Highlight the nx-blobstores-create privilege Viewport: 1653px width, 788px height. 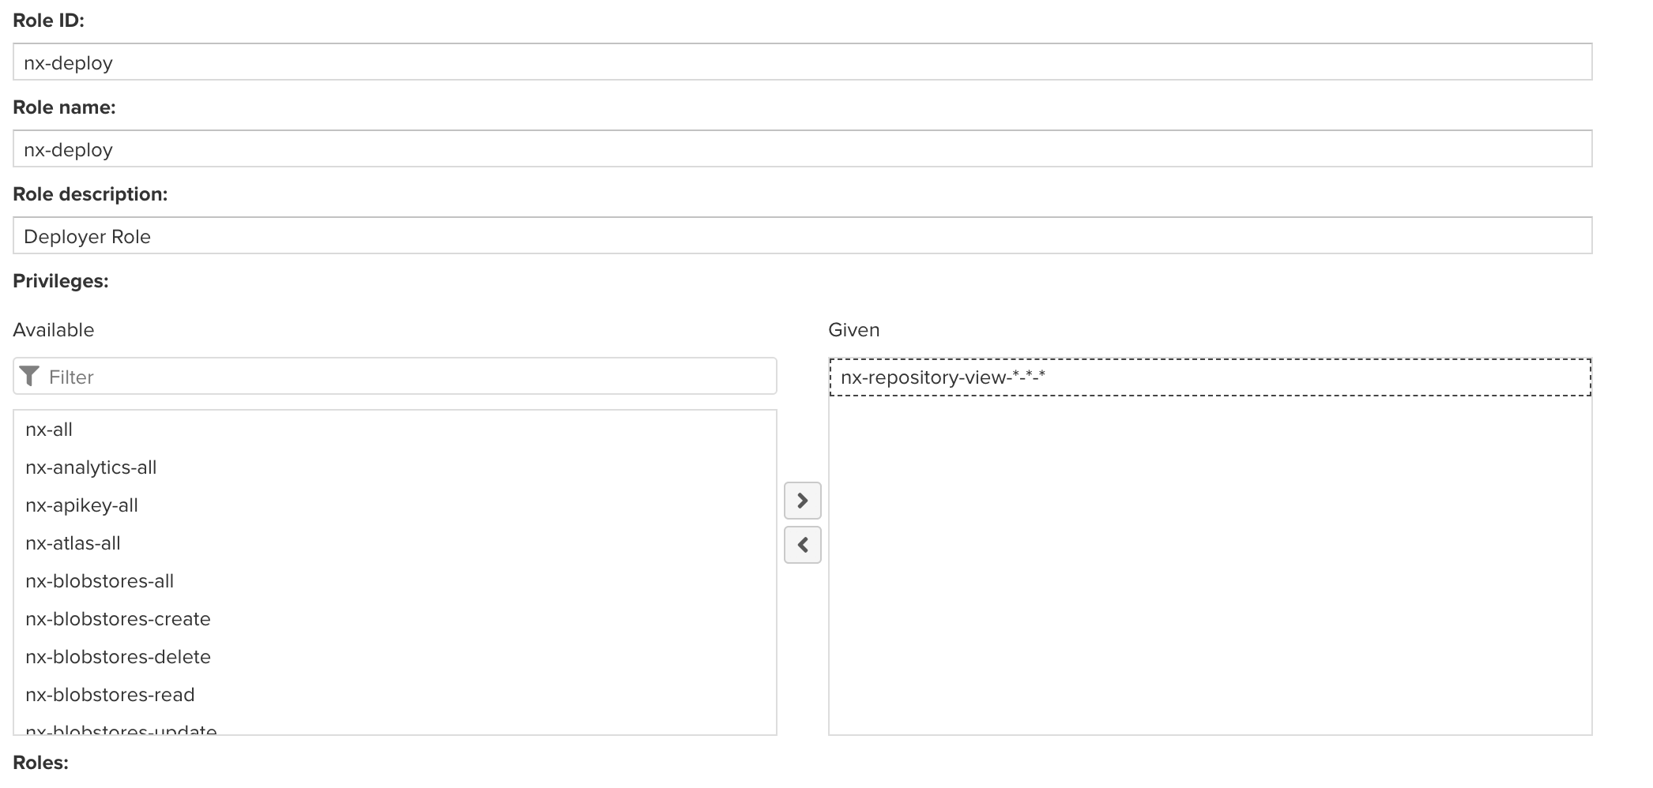click(x=118, y=619)
